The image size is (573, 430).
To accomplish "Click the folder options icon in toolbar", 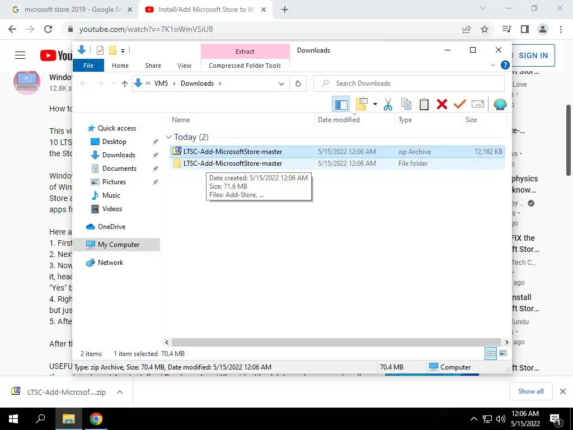I will (361, 104).
